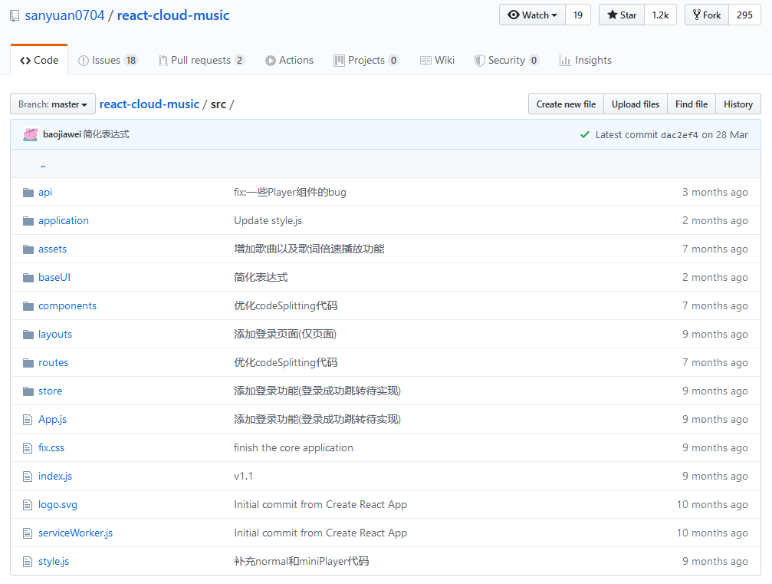Click the graph icon on the Insights tab

click(565, 60)
